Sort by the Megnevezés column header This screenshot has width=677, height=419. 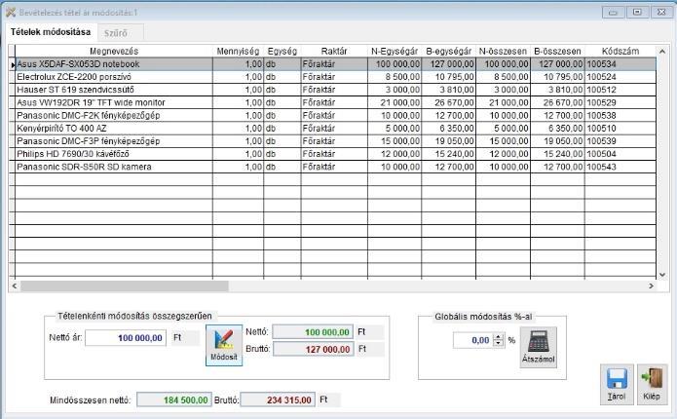pyautogui.click(x=114, y=51)
